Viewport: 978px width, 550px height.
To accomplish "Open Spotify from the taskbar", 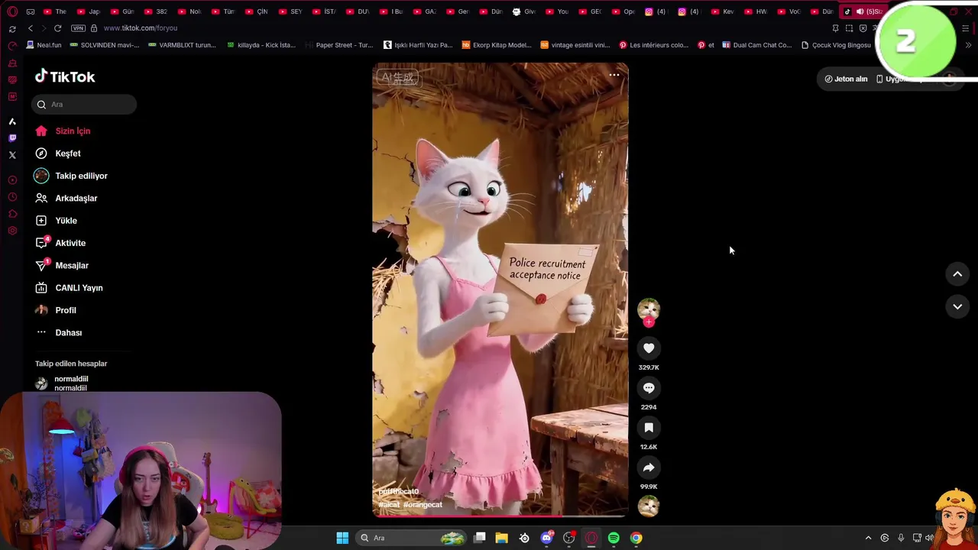I will pyautogui.click(x=614, y=538).
